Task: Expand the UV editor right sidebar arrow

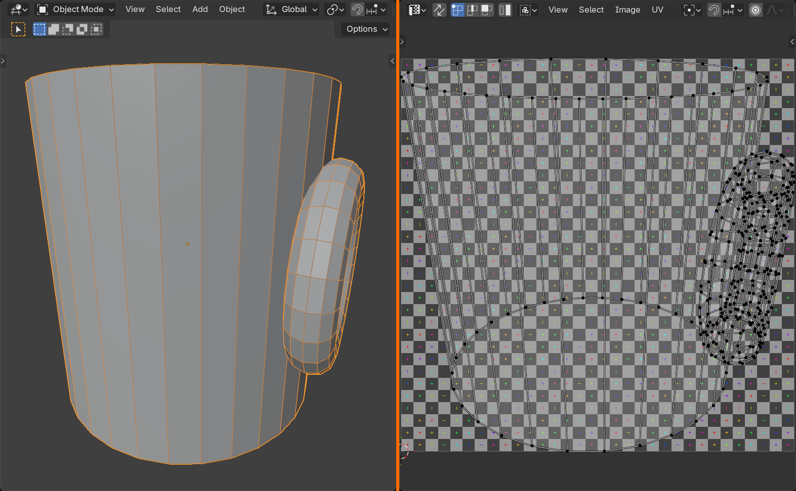Action: click(792, 41)
